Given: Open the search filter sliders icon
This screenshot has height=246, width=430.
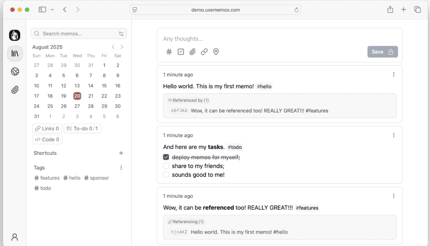Looking at the screenshot, I should pyautogui.click(x=121, y=34).
